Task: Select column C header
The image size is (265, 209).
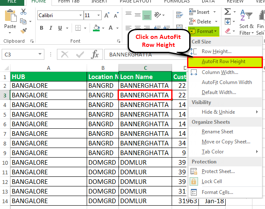Action: 145,68
